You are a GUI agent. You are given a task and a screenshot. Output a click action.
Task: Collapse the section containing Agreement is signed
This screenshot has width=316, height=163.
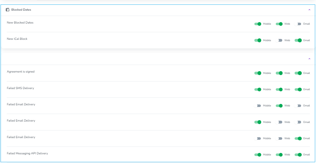[x=309, y=59]
